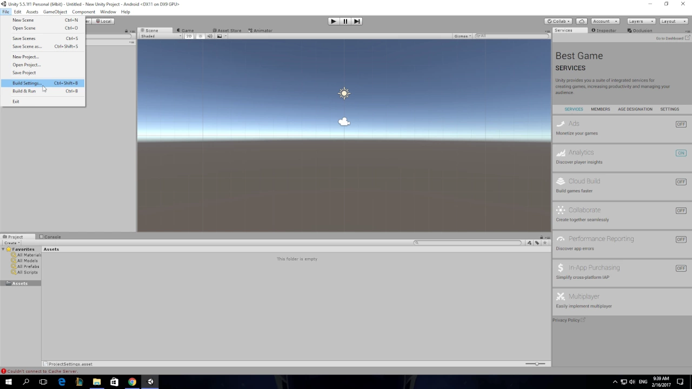
Task: Choose Build Settings... from File menu
Action: (x=43, y=83)
